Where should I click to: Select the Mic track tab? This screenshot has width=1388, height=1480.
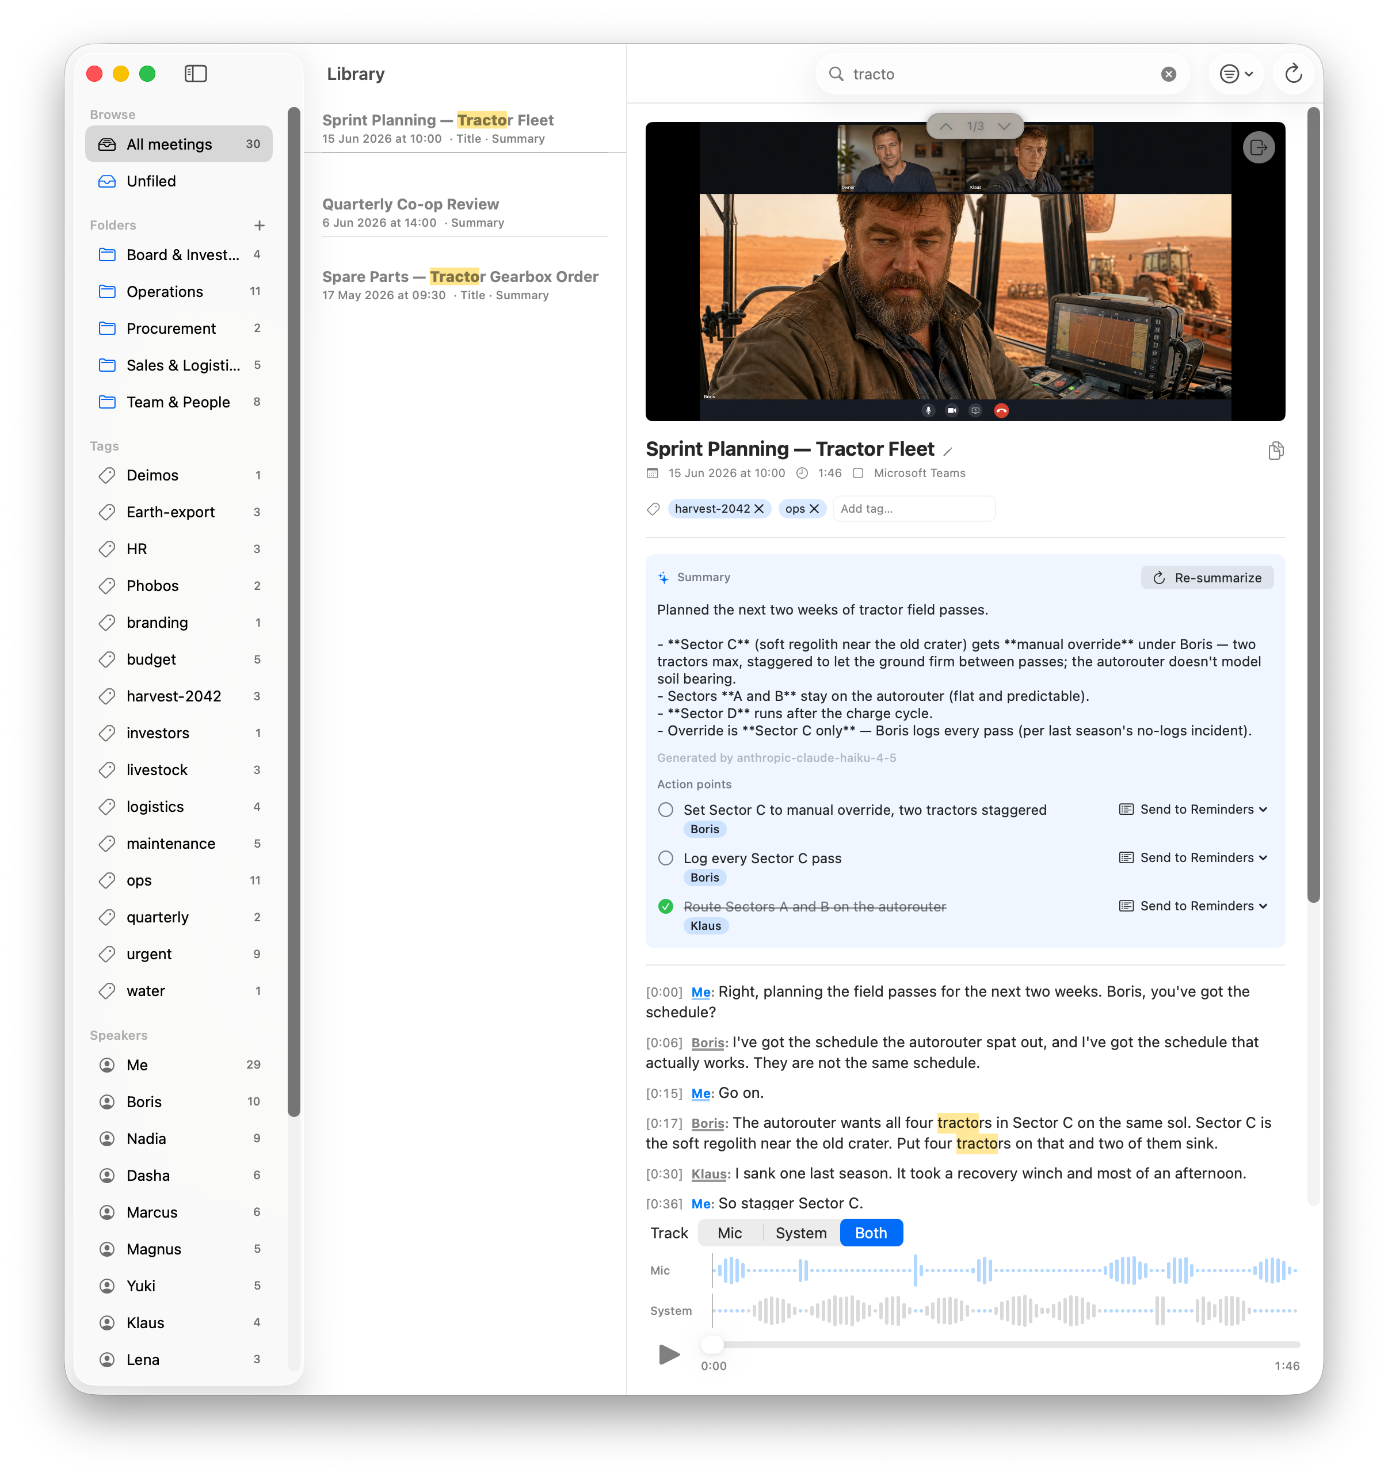point(730,1233)
